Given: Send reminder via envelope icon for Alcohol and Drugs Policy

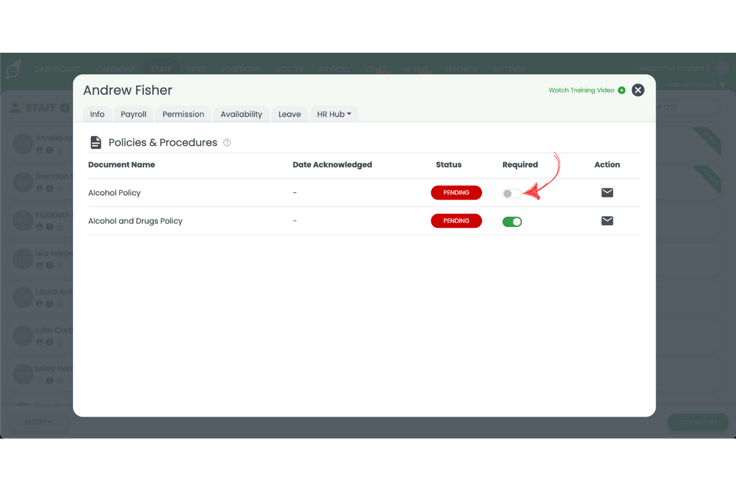Looking at the screenshot, I should pos(607,220).
